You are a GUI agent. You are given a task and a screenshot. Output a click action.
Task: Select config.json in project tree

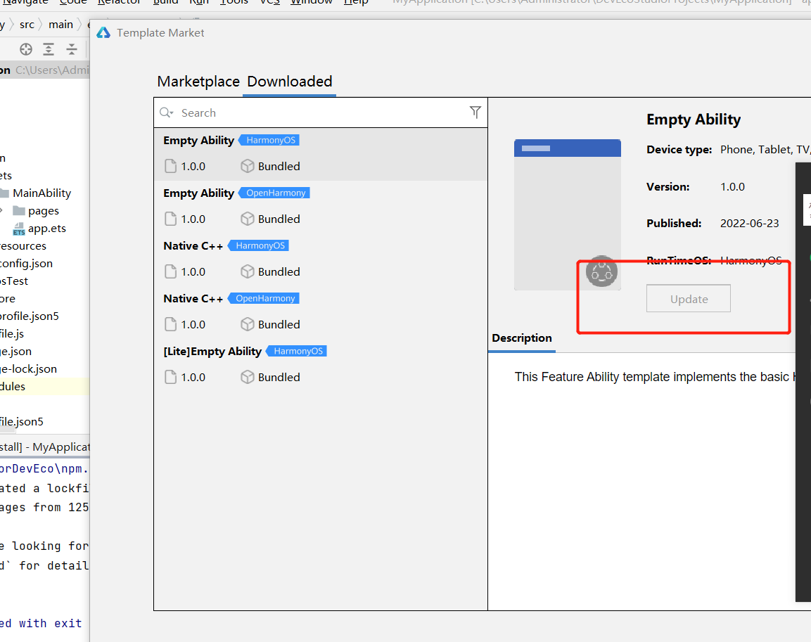tap(27, 263)
